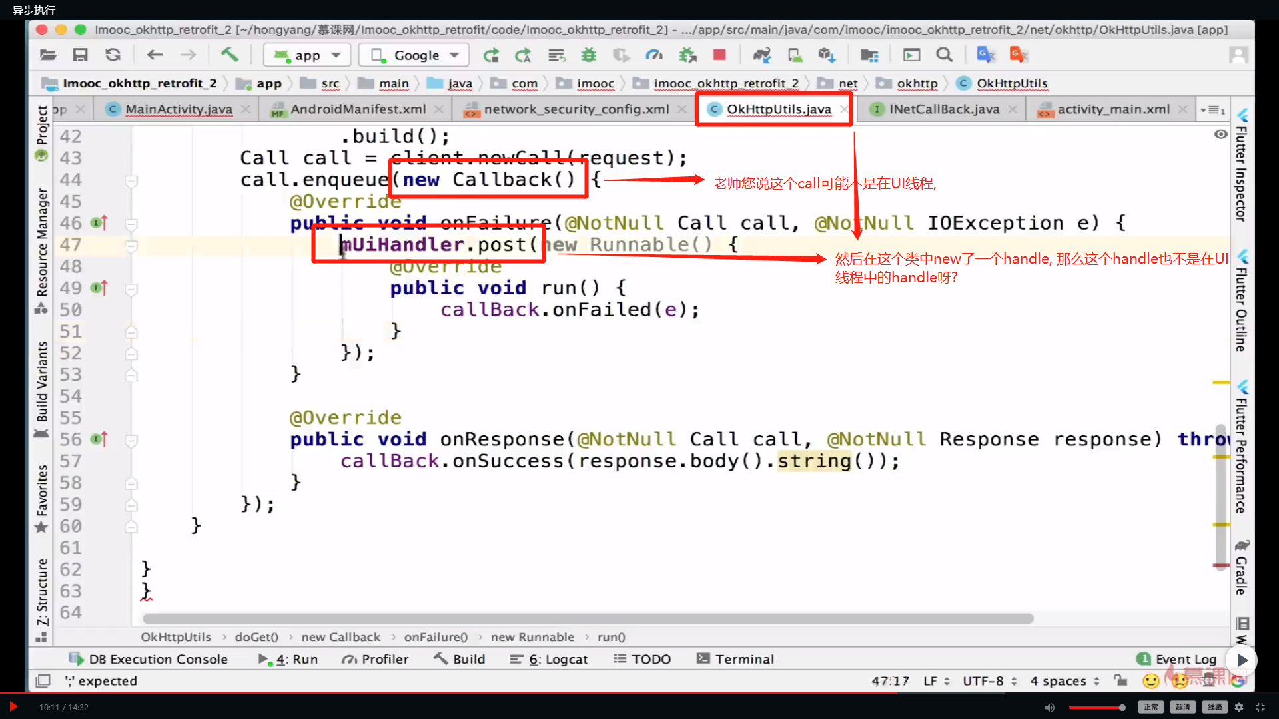Switch to the MainActivity.java tab
This screenshot has height=719, width=1279.
[178, 109]
